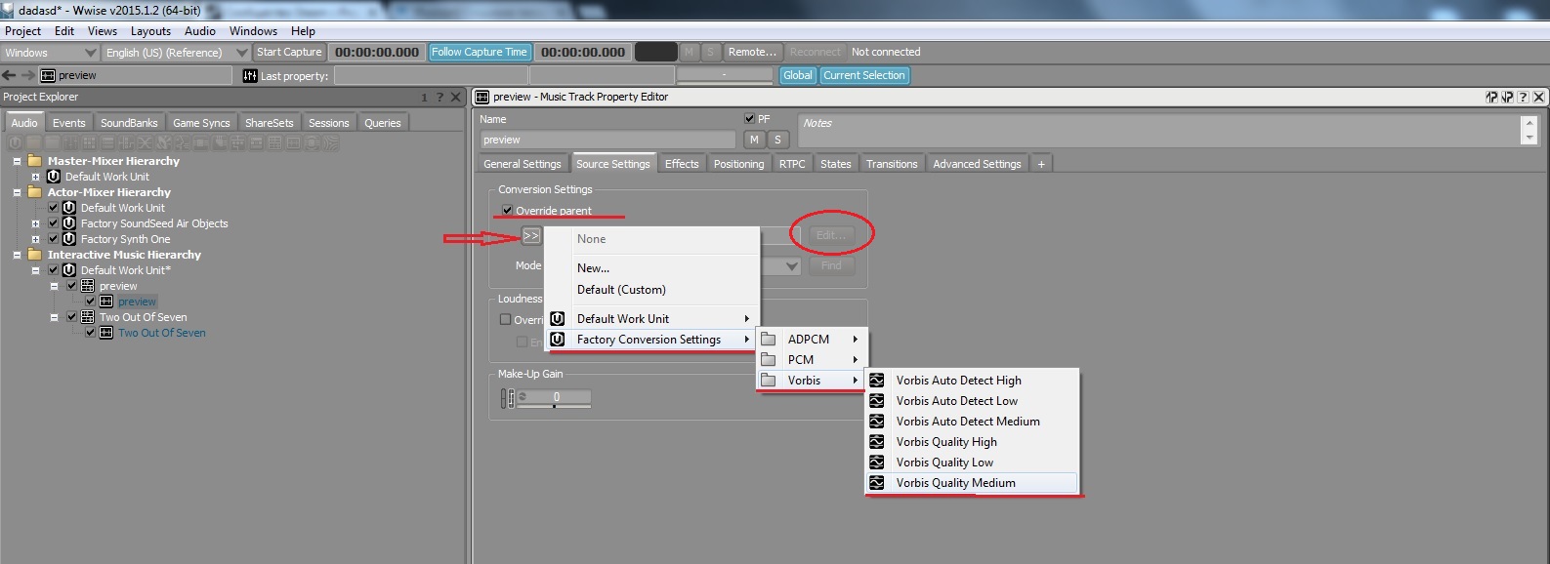This screenshot has height=564, width=1550.
Task: Switch to the Events tab
Action: pyautogui.click(x=69, y=123)
